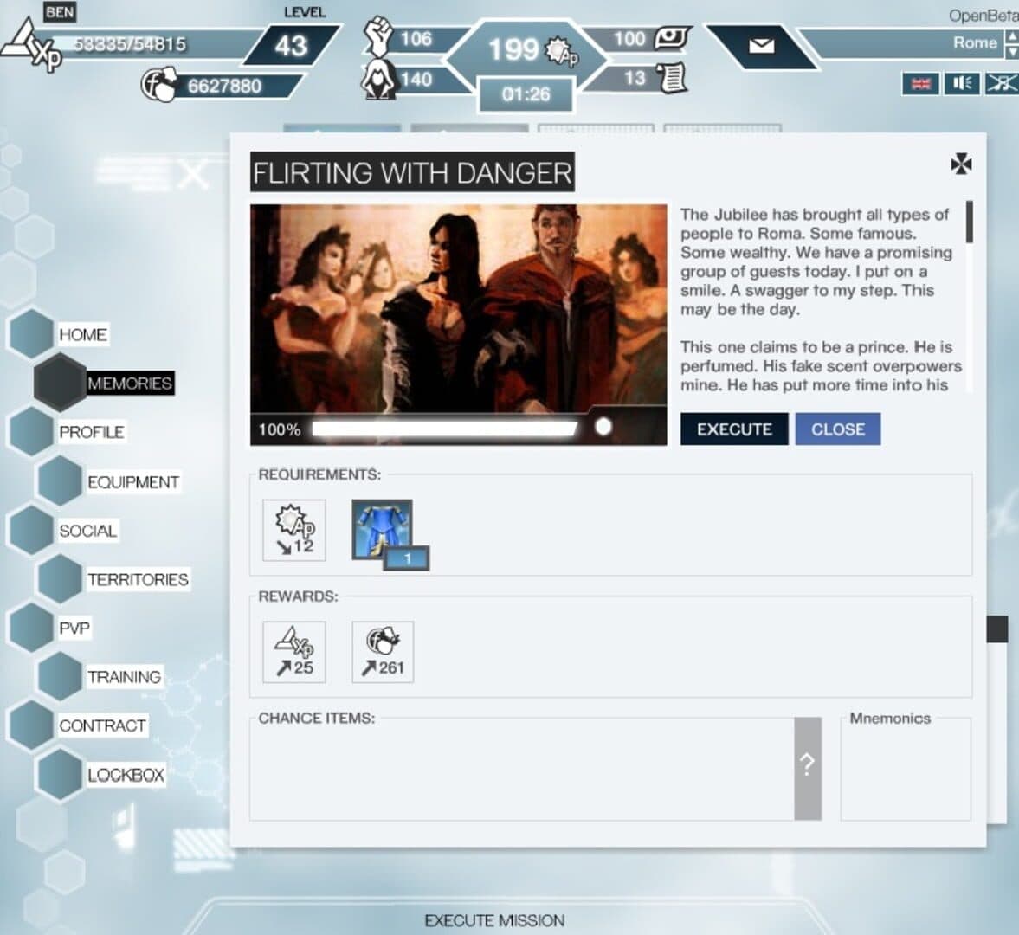Click the mission progress bar at 100%
Image resolution: width=1019 pixels, height=935 pixels.
pyautogui.click(x=444, y=429)
